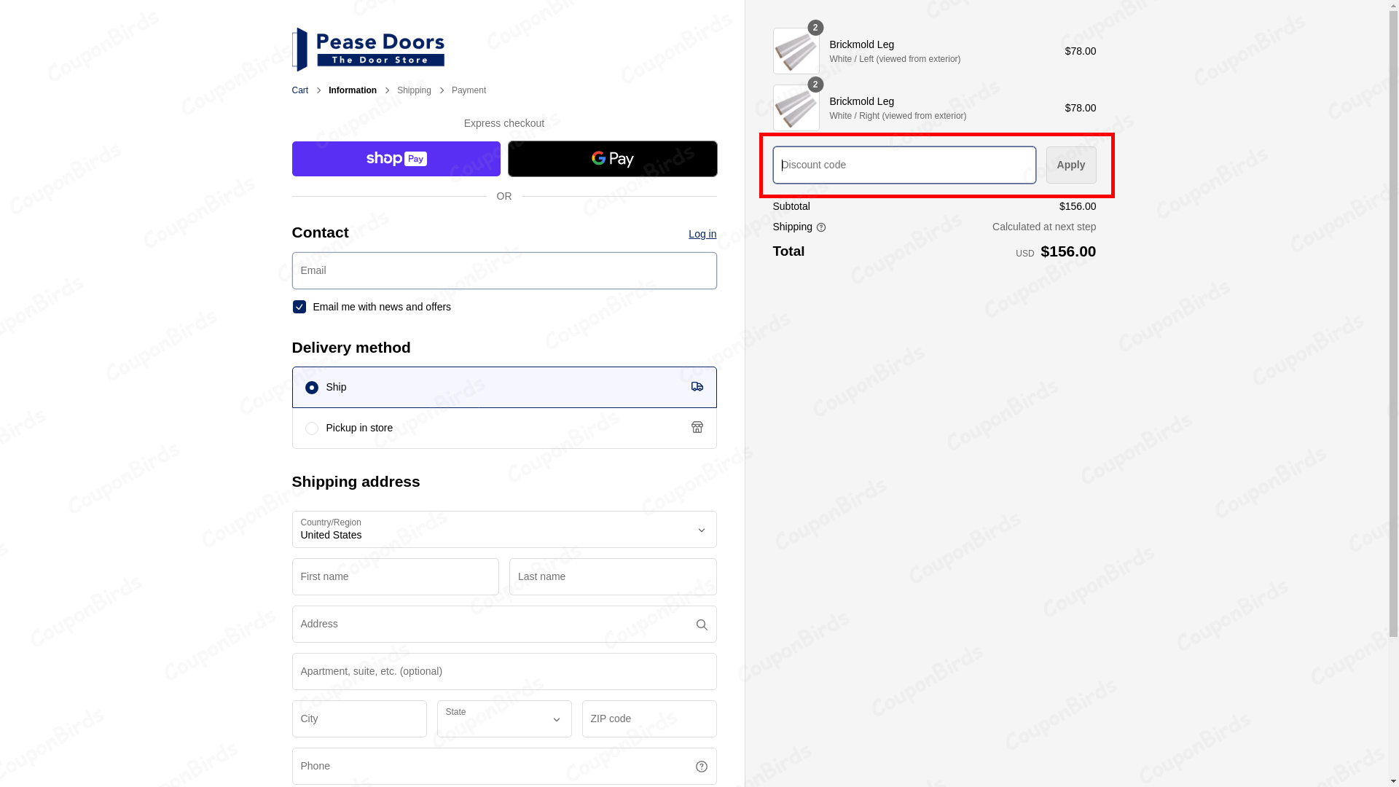Open the Shipping step in the breadcrumb
1399x787 pixels.
point(414,90)
